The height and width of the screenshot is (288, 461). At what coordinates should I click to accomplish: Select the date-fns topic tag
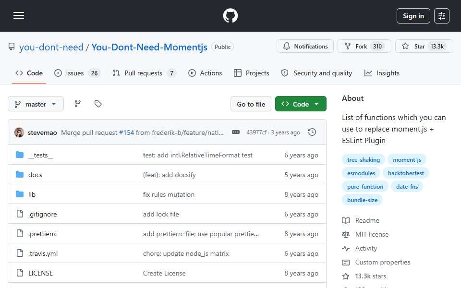point(407,187)
